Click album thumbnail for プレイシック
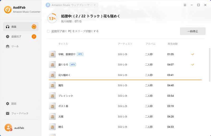This screenshot has width=211, height=136. tap(52, 96)
